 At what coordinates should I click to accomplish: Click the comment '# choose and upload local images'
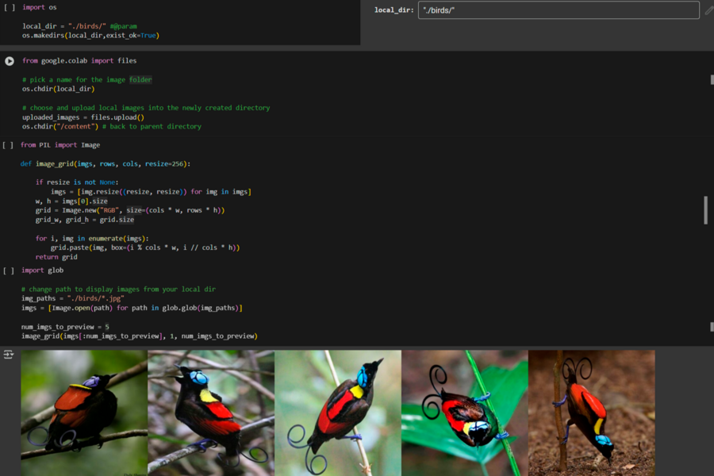point(146,108)
